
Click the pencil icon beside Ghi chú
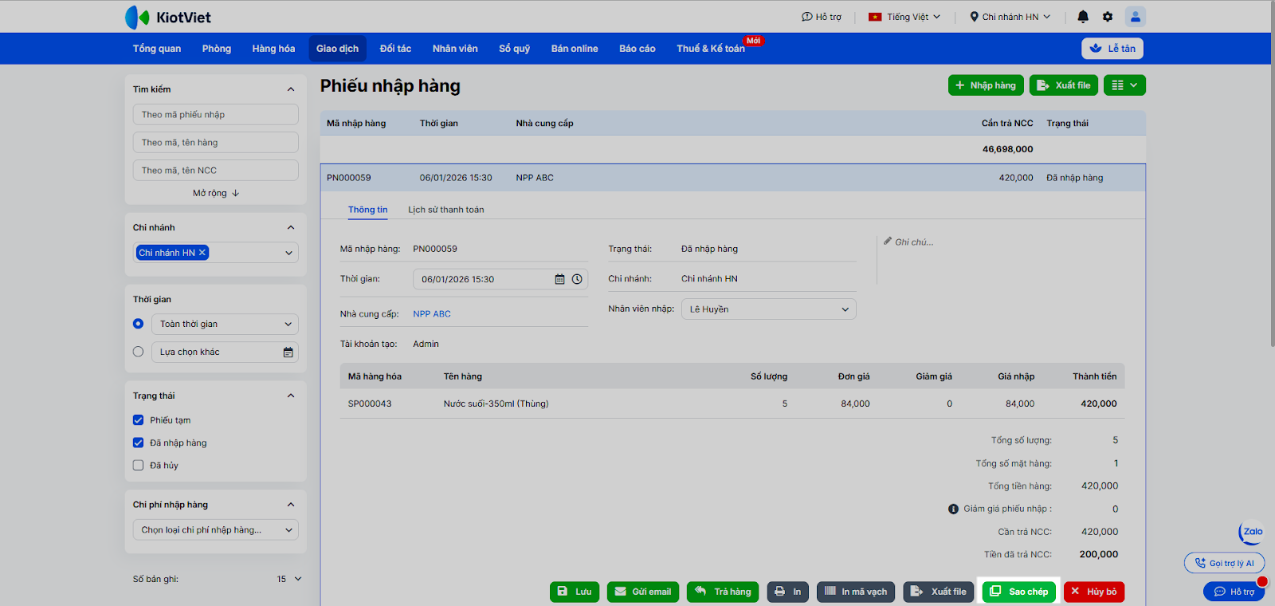point(888,241)
